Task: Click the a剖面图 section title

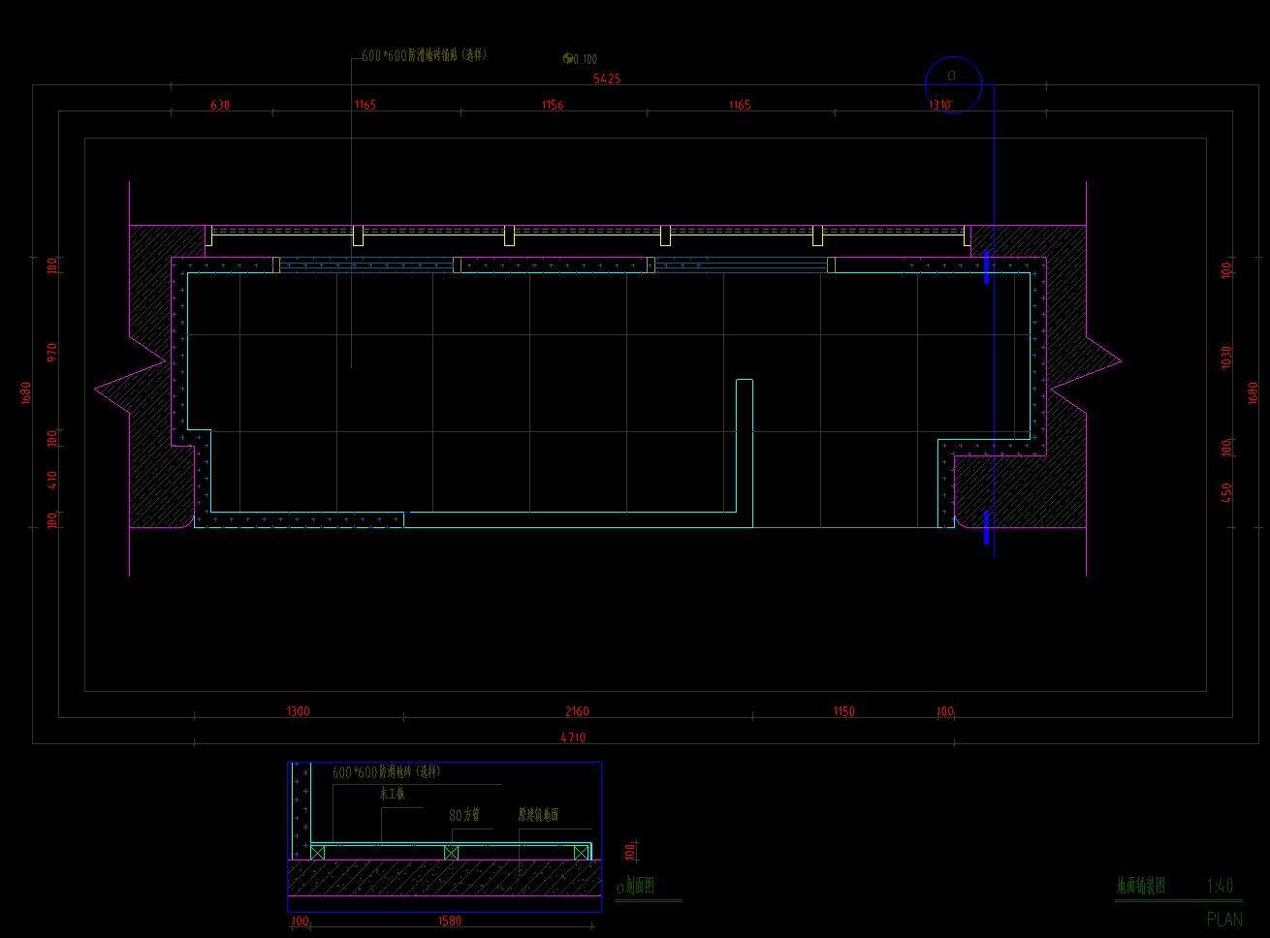Action: 636,885
